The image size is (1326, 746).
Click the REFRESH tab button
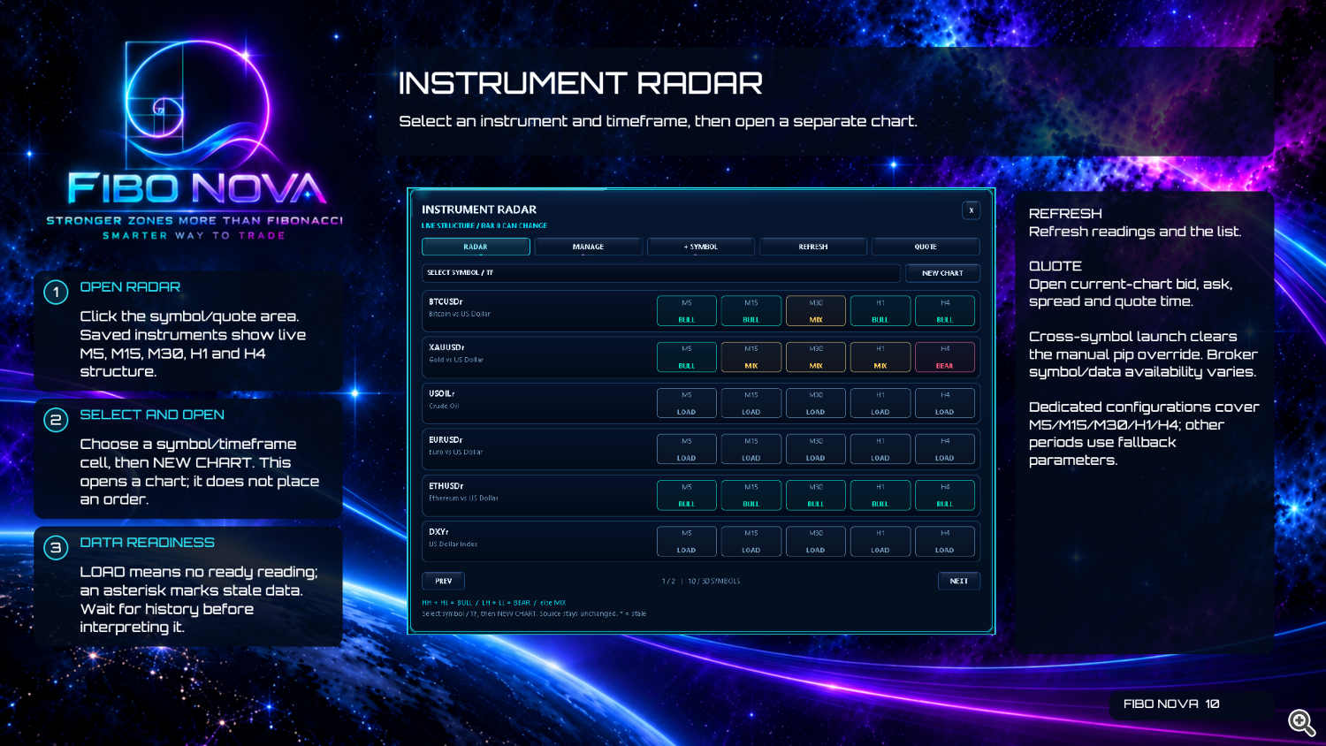[x=813, y=247]
